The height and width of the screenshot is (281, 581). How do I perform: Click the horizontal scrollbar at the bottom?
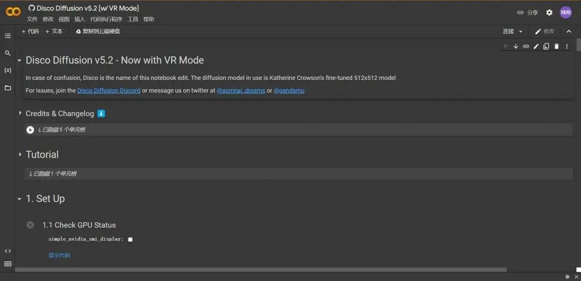[261, 270]
